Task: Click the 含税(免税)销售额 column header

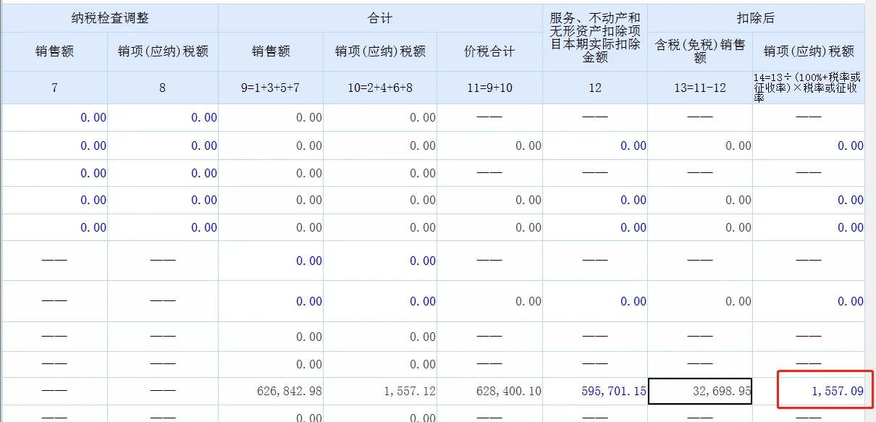Action: [700, 51]
